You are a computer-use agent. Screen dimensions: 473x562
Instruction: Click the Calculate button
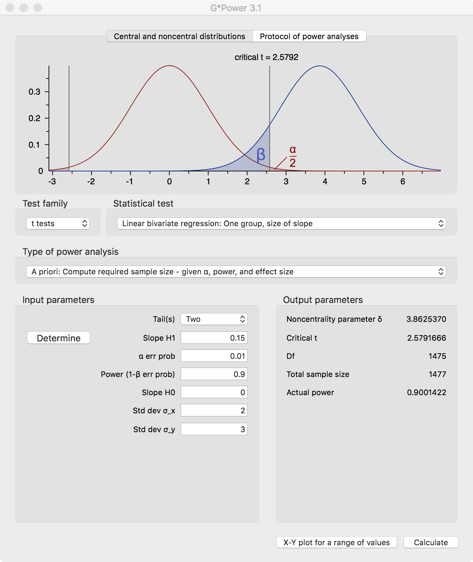[x=431, y=542]
